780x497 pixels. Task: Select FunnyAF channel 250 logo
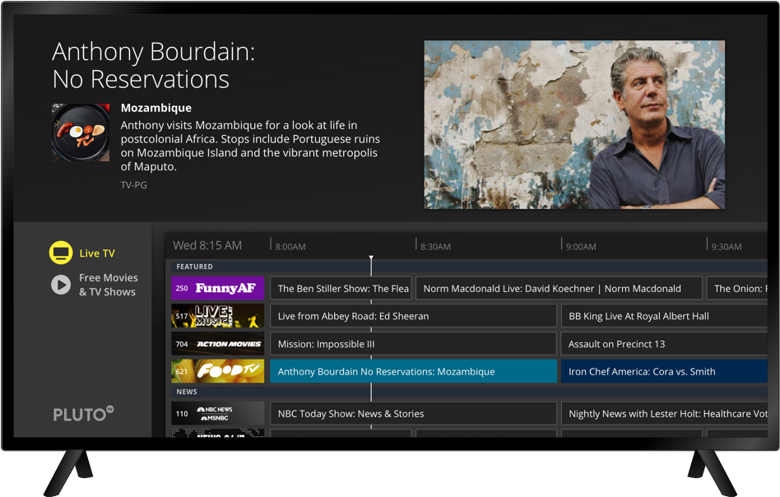click(x=217, y=288)
